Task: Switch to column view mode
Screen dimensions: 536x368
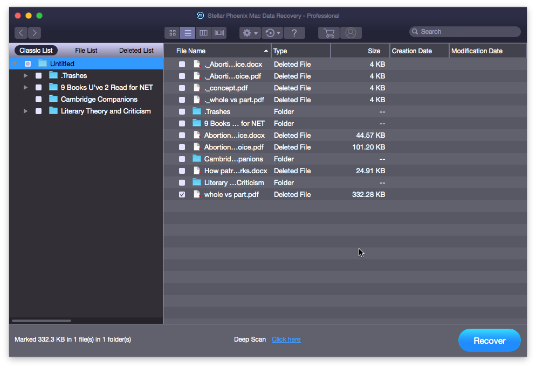Action: point(203,33)
